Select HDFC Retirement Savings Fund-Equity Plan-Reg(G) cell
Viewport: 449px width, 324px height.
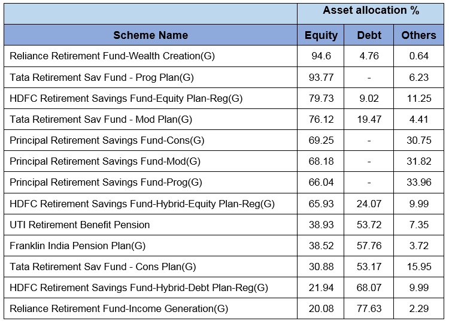[x=126, y=98]
